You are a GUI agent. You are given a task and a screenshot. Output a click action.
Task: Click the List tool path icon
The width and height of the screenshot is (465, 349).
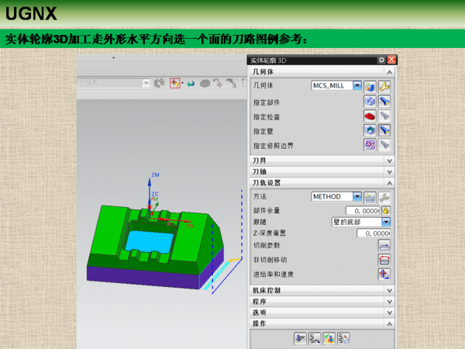[x=343, y=338]
